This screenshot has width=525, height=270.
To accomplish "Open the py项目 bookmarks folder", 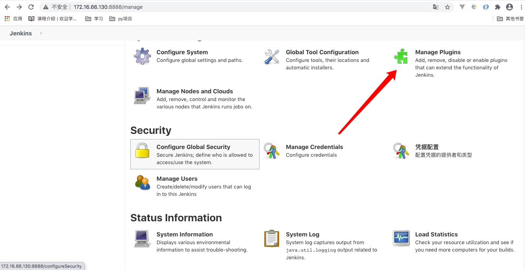I will 121,18.
